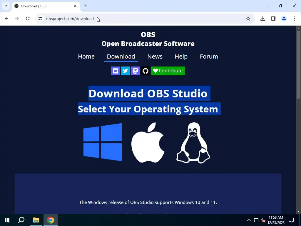The image size is (301, 226).
Task: Open the OBS GitHub icon
Action: pyautogui.click(x=145, y=71)
